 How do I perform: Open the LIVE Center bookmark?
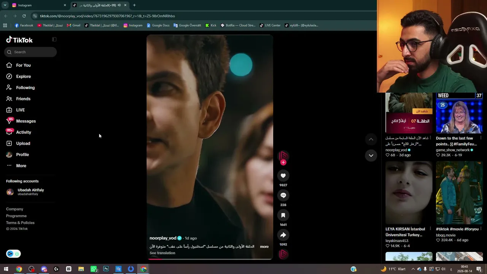(270, 25)
